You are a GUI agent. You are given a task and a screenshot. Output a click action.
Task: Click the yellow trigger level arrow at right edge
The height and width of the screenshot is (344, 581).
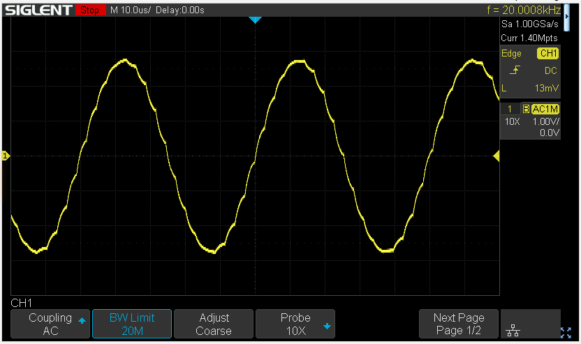click(x=496, y=156)
